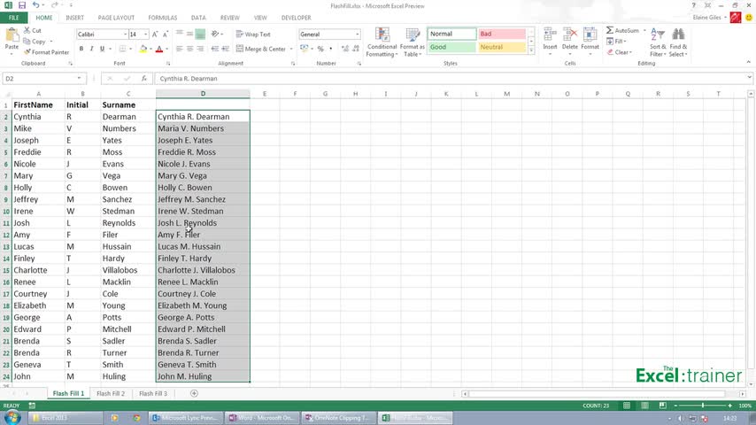
Task: Click the Increase Decimal icon
Action: coord(344,49)
